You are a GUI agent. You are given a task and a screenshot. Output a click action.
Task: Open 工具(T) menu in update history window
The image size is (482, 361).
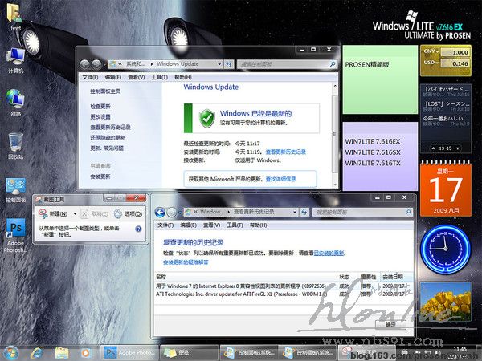pos(235,226)
